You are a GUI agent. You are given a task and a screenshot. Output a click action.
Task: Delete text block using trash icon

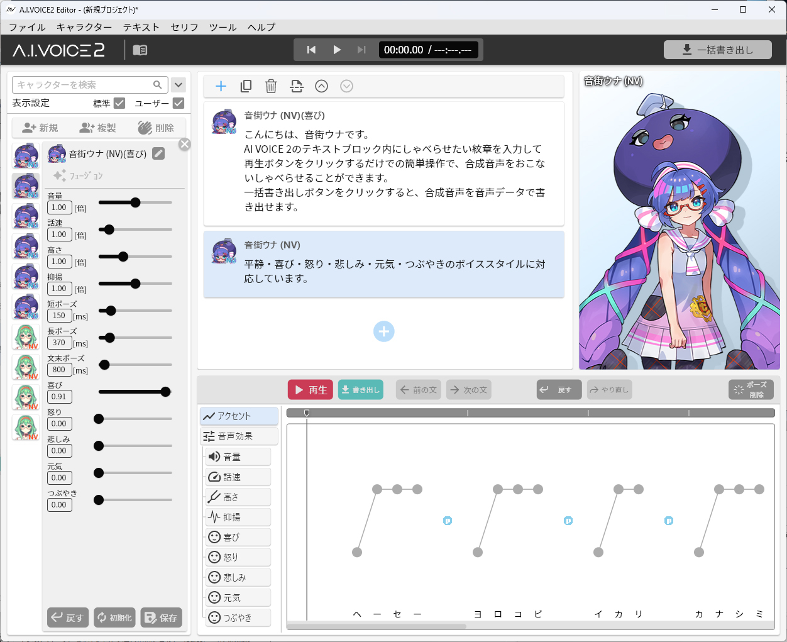(271, 86)
